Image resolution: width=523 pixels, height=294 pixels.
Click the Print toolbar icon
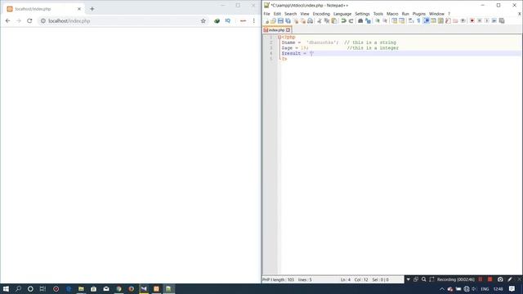coord(310,20)
